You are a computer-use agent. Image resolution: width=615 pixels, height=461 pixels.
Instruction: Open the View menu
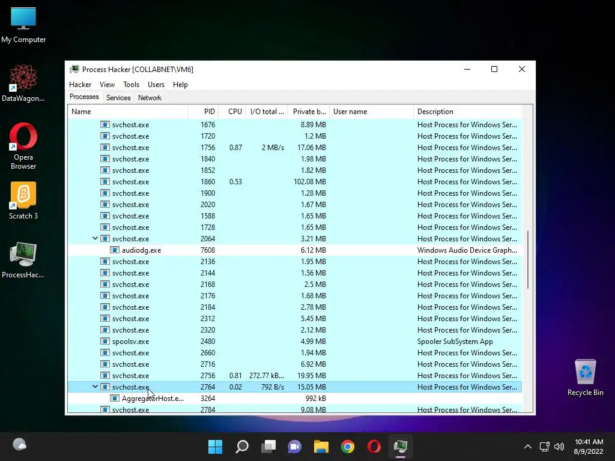[107, 85]
